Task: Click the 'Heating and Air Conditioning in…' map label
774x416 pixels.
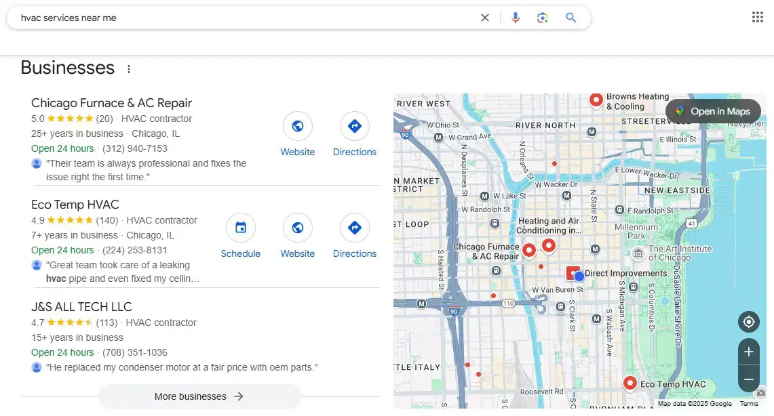Action: 548,226
